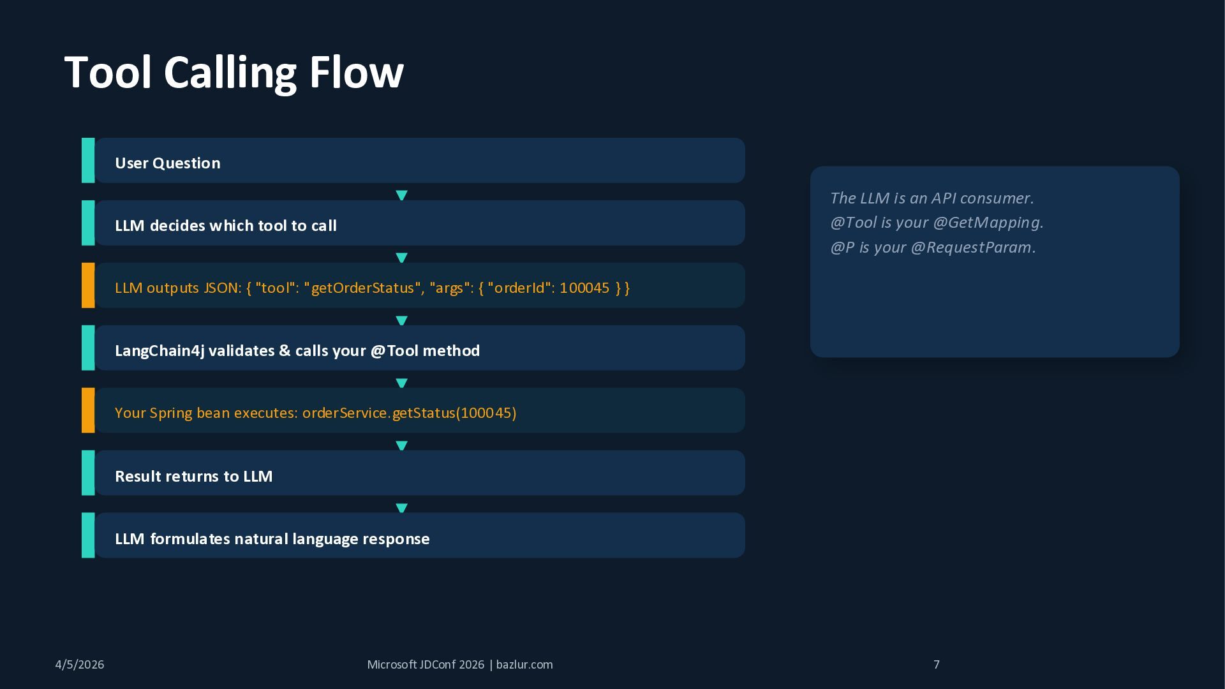Click the orange accent bar beside LLM outputs JSON
This screenshot has height=689, width=1225.
click(88, 285)
